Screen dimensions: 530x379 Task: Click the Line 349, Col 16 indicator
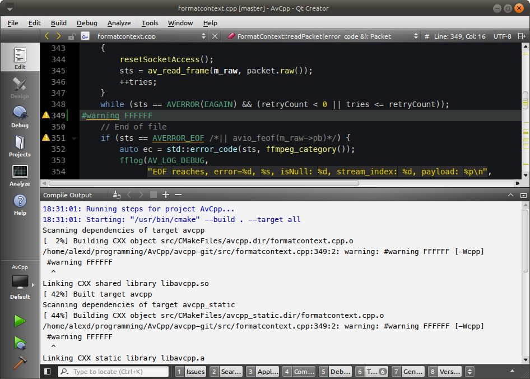pos(460,36)
